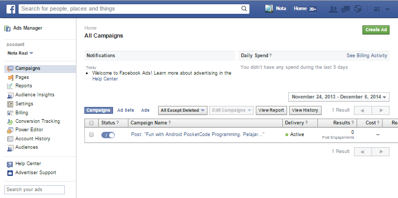This screenshot has width=398, height=198.
Task: Follow the See Billing Activity link
Action: [x=367, y=56]
